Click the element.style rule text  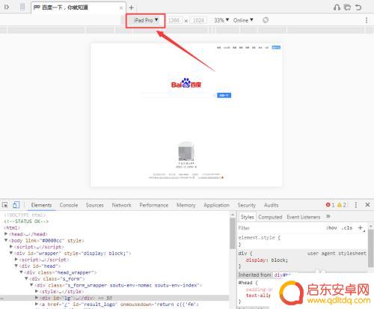tap(260, 238)
